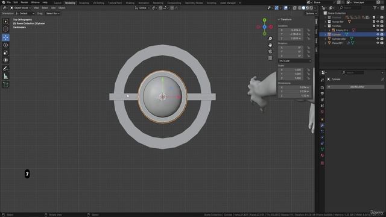Toggle visibility eye of Cylinder object
The height and width of the screenshot is (217, 386).
[378, 34]
